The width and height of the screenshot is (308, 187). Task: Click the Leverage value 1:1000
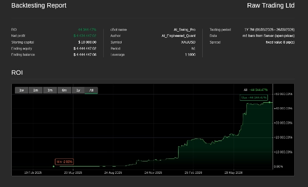(190, 55)
